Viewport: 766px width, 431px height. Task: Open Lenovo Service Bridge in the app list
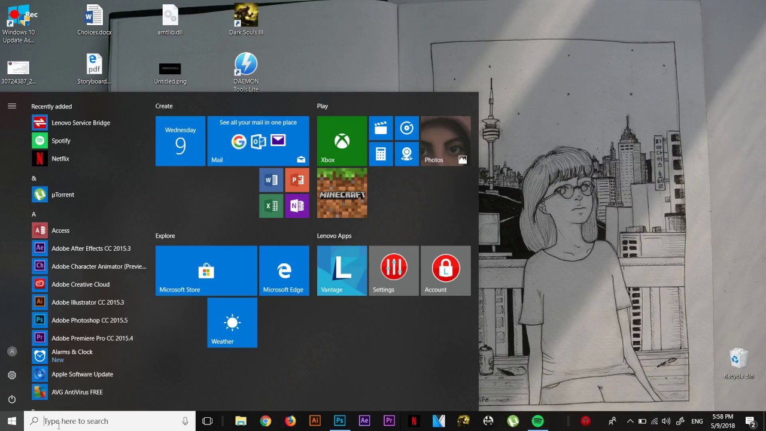click(x=88, y=123)
